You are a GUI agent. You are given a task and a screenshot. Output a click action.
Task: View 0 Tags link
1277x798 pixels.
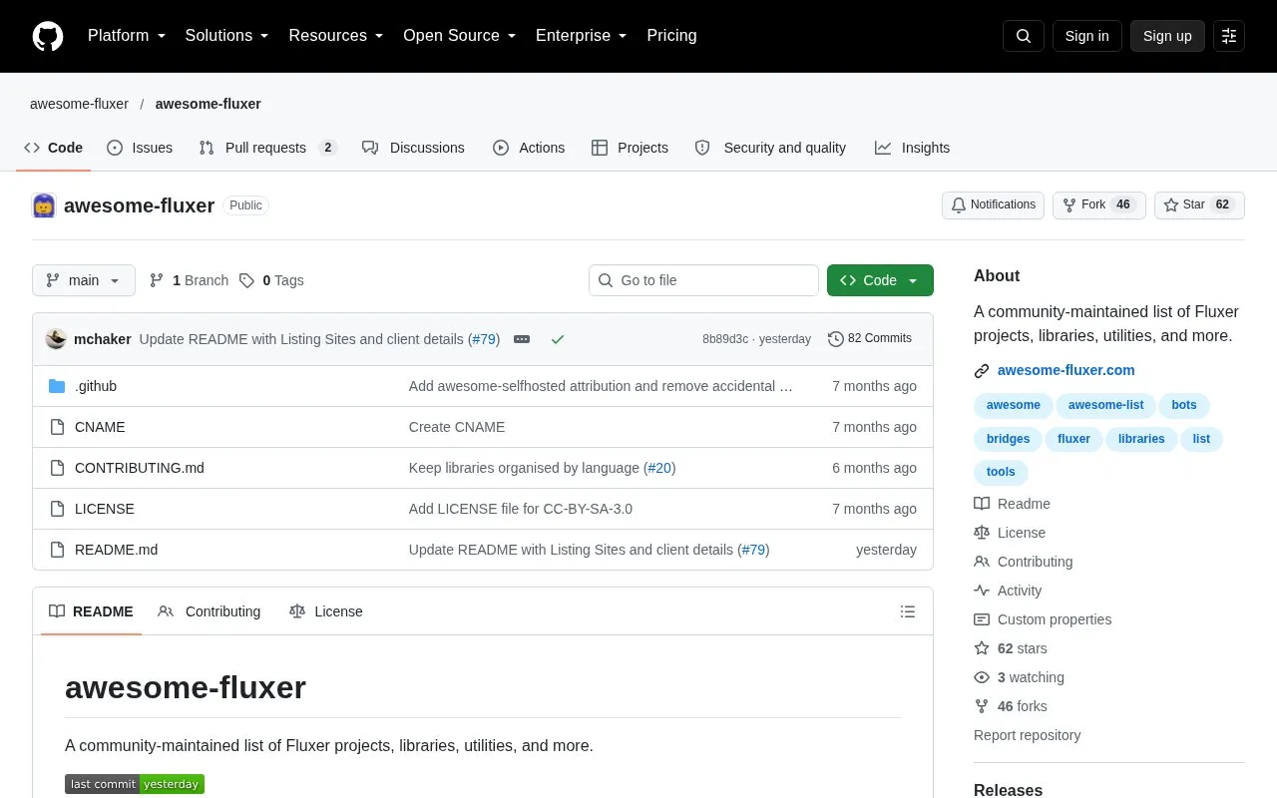click(x=271, y=280)
